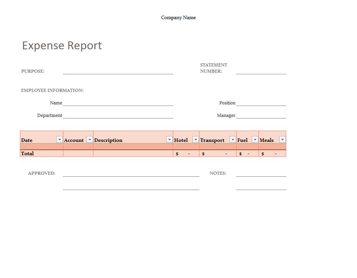This screenshot has width=357, height=278.
Task: Click the Position entry line
Action: click(x=261, y=103)
